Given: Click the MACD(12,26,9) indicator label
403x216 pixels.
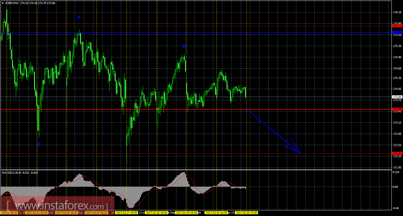Looking at the screenshot, I should (x=12, y=173).
